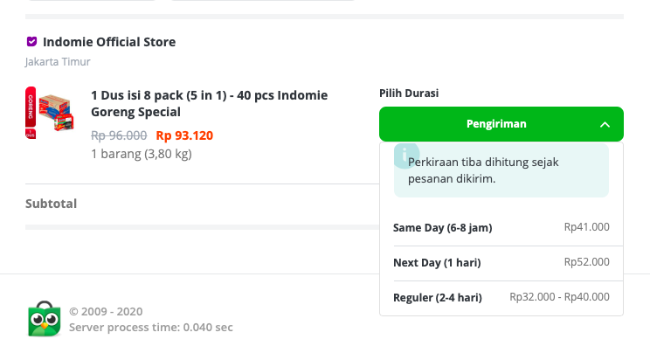Viewport: 650px width, 360px height.
Task: Choose Next Day (1 hari) delivery
Action: (501, 263)
